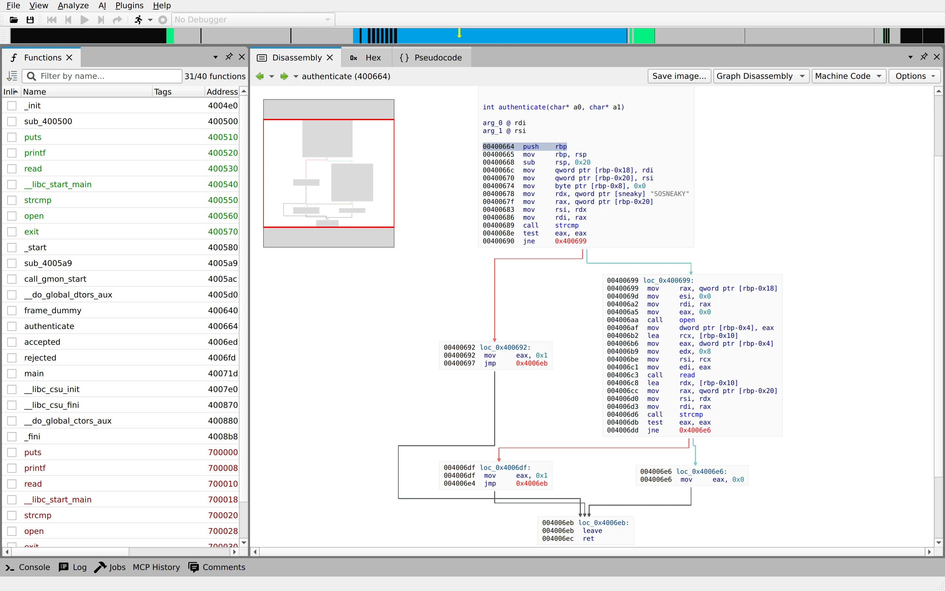Click the rewind to start debugger icon

coord(52,20)
